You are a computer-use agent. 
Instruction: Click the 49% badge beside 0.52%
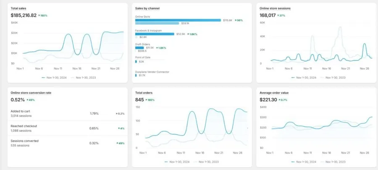click(x=31, y=100)
